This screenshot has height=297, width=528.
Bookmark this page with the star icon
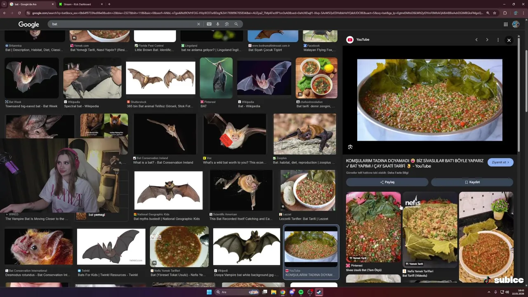[x=495, y=13]
